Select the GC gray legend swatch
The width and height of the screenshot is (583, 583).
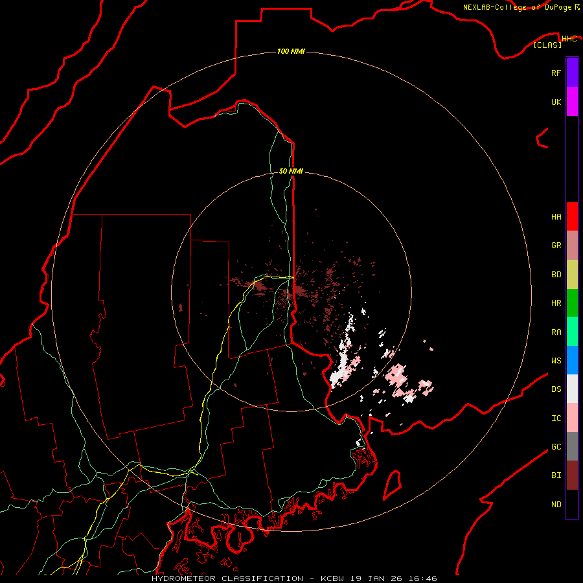[572, 446]
